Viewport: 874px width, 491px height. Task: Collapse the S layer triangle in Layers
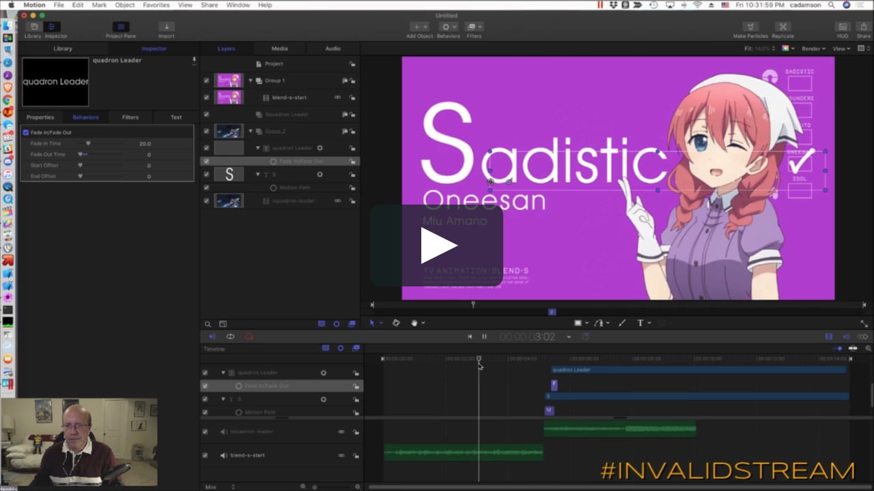pyautogui.click(x=258, y=175)
